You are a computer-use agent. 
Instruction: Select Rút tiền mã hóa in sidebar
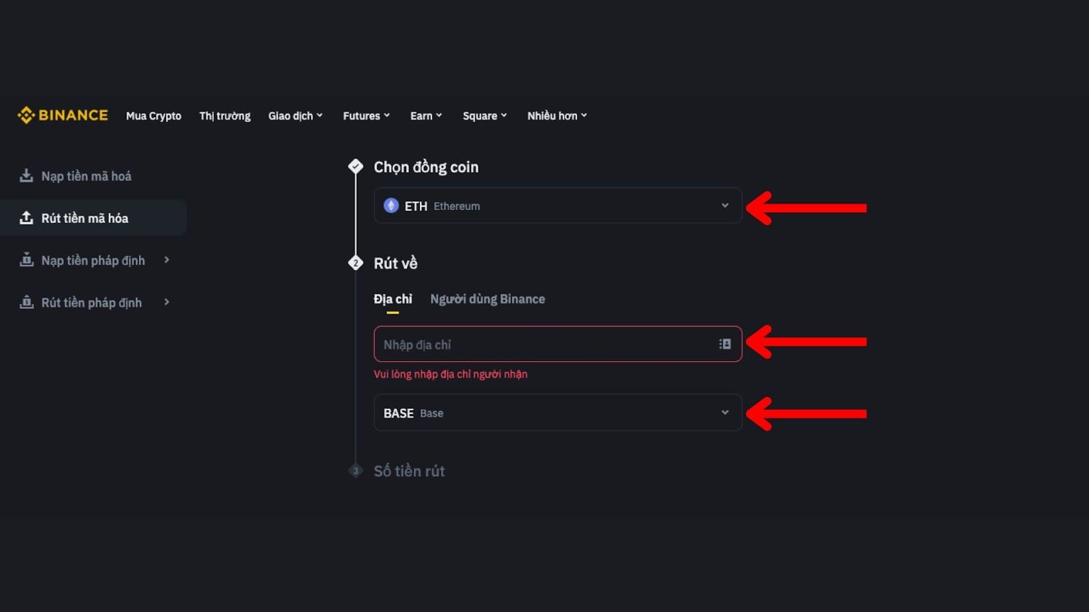click(x=93, y=218)
